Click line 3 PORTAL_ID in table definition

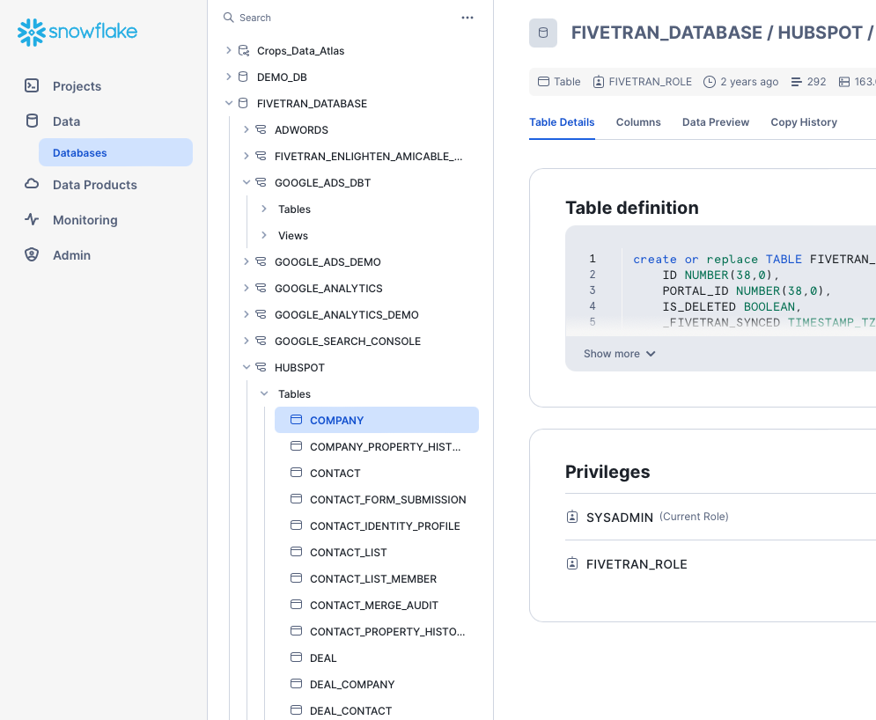pyautogui.click(x=747, y=291)
